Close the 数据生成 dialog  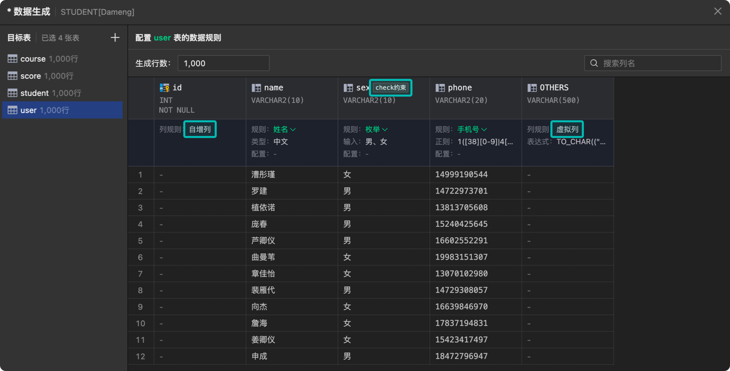tap(718, 11)
